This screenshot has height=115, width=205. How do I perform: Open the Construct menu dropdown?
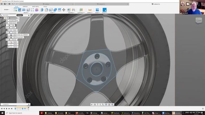81,13
